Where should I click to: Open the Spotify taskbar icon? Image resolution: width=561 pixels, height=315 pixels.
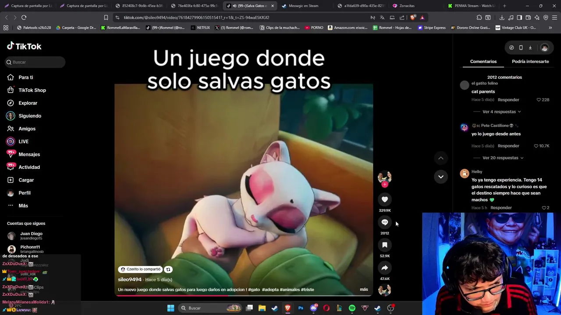pyautogui.click(x=352, y=308)
